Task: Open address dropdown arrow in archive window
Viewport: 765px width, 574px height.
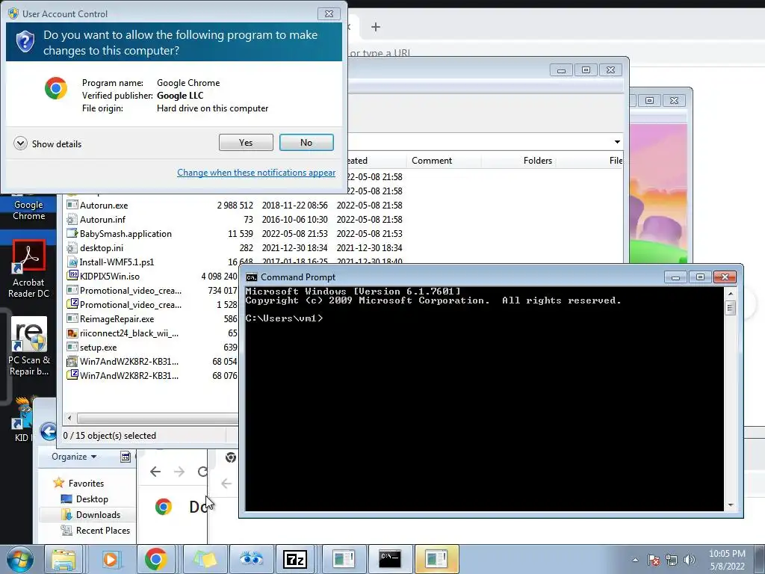Action: (617, 141)
